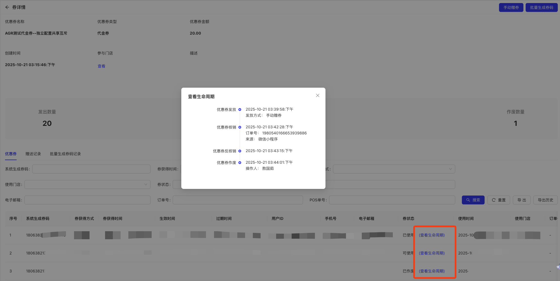Click the magnifier 搜索 button
Image resolution: width=560 pixels, height=281 pixels.
(473, 200)
